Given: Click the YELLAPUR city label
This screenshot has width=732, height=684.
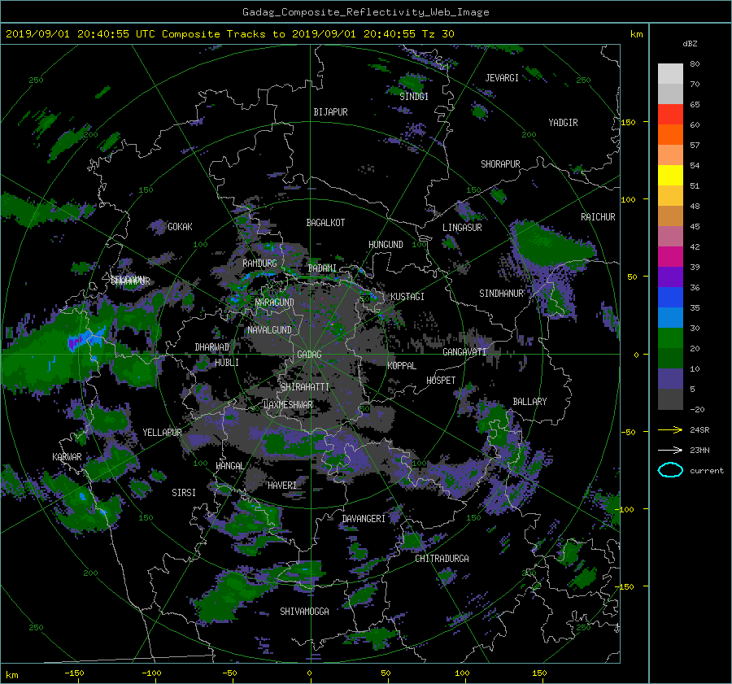Looking at the screenshot, I should click(x=162, y=433).
